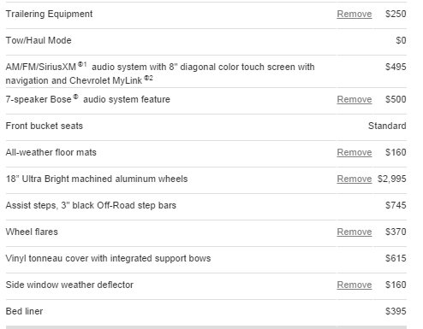This screenshot has height=329, width=423.
Task: Remove the Trailering Equipment option
Action: click(354, 14)
